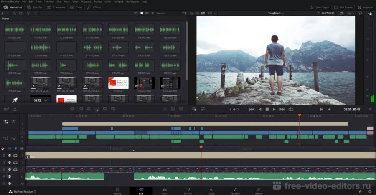This screenshot has width=376, height=195.
Task: Click the Source Overwrite edit icon
Action: pyautogui.click(x=113, y=109)
